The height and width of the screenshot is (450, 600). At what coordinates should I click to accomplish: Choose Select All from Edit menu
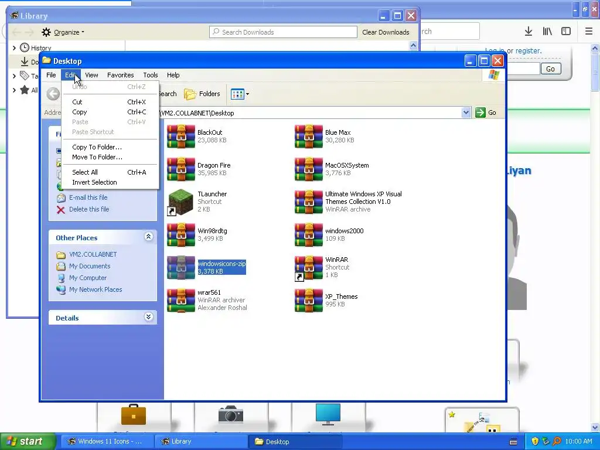(110, 172)
